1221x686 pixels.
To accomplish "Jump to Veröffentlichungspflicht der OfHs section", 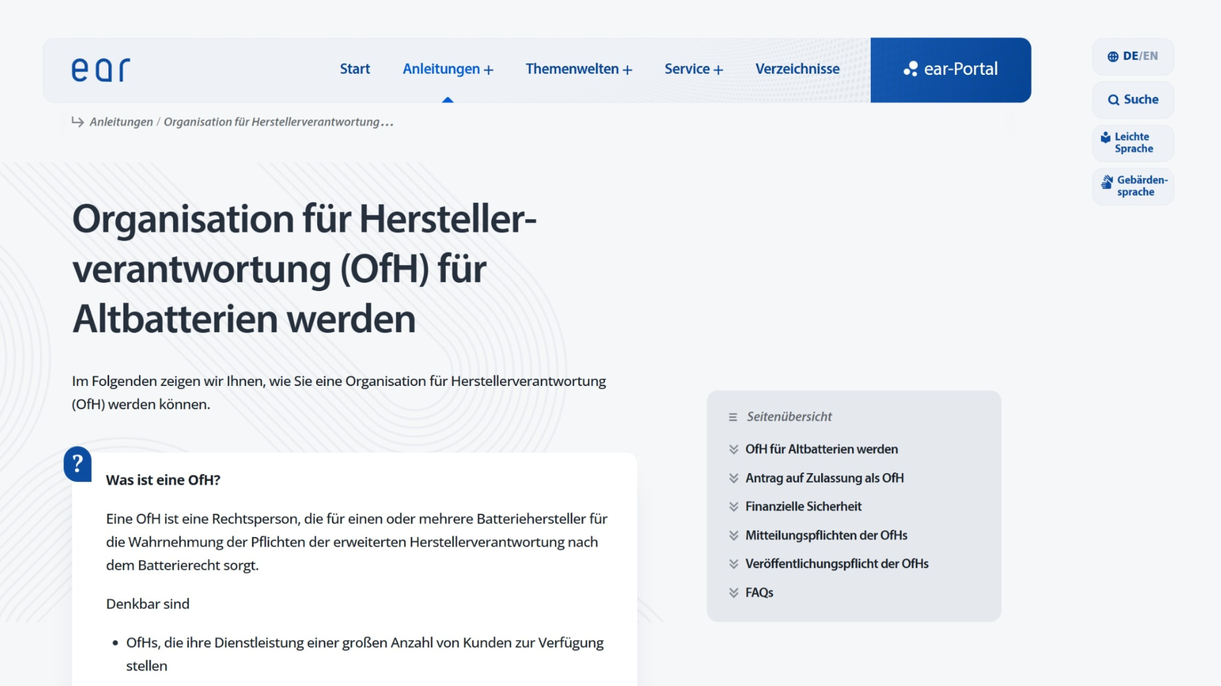I will (x=836, y=564).
